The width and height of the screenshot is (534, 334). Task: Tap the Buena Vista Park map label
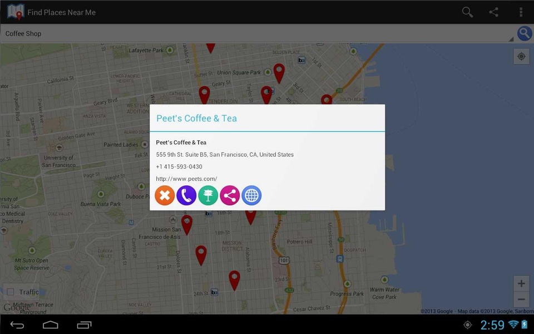tap(101, 204)
